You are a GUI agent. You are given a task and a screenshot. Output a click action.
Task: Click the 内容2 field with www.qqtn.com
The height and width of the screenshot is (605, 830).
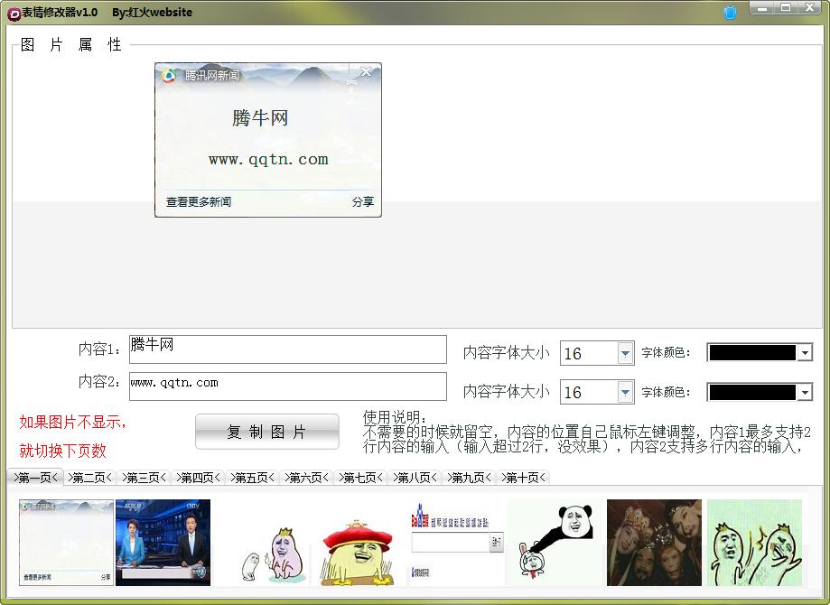point(287,386)
